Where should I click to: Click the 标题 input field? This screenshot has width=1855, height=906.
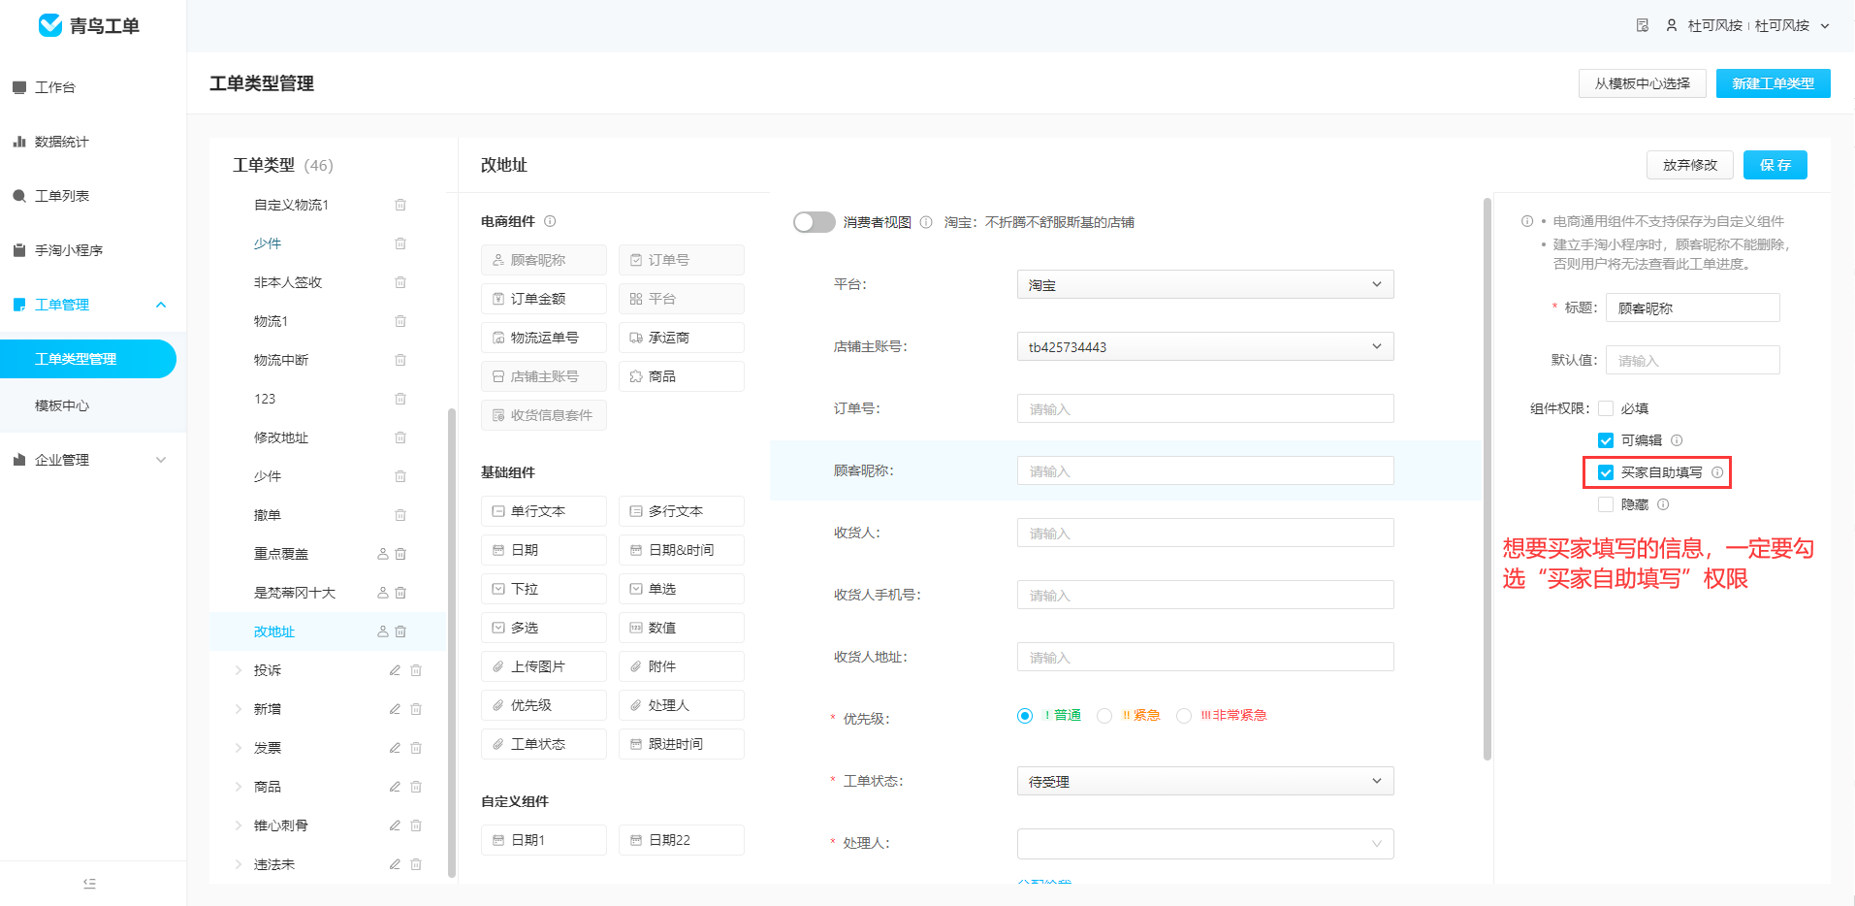coord(1693,307)
